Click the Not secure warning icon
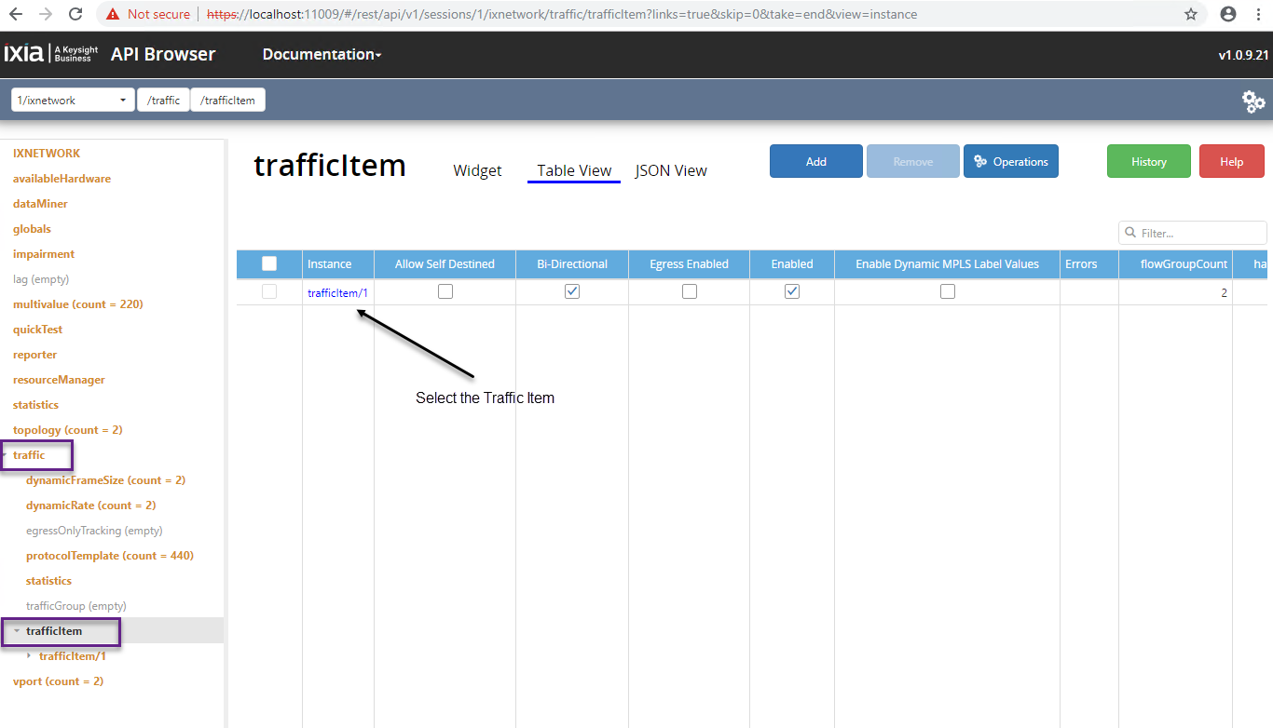 coord(113,14)
